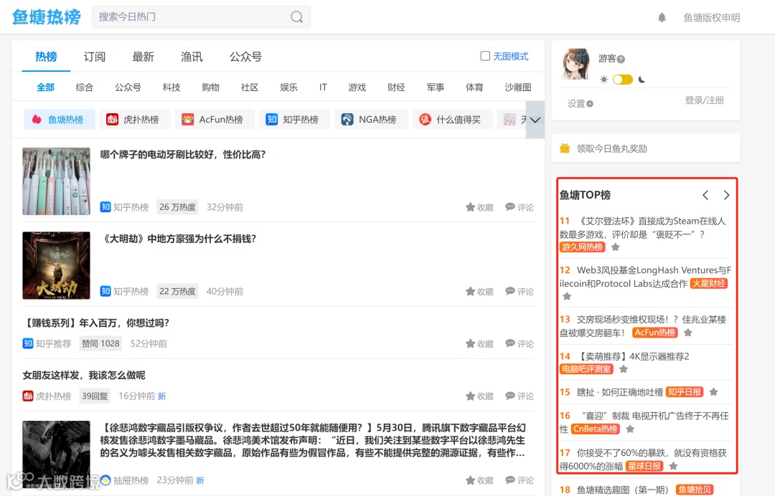The image size is (775, 496).
Task: Click the guest avatar picture
Action: (576, 65)
